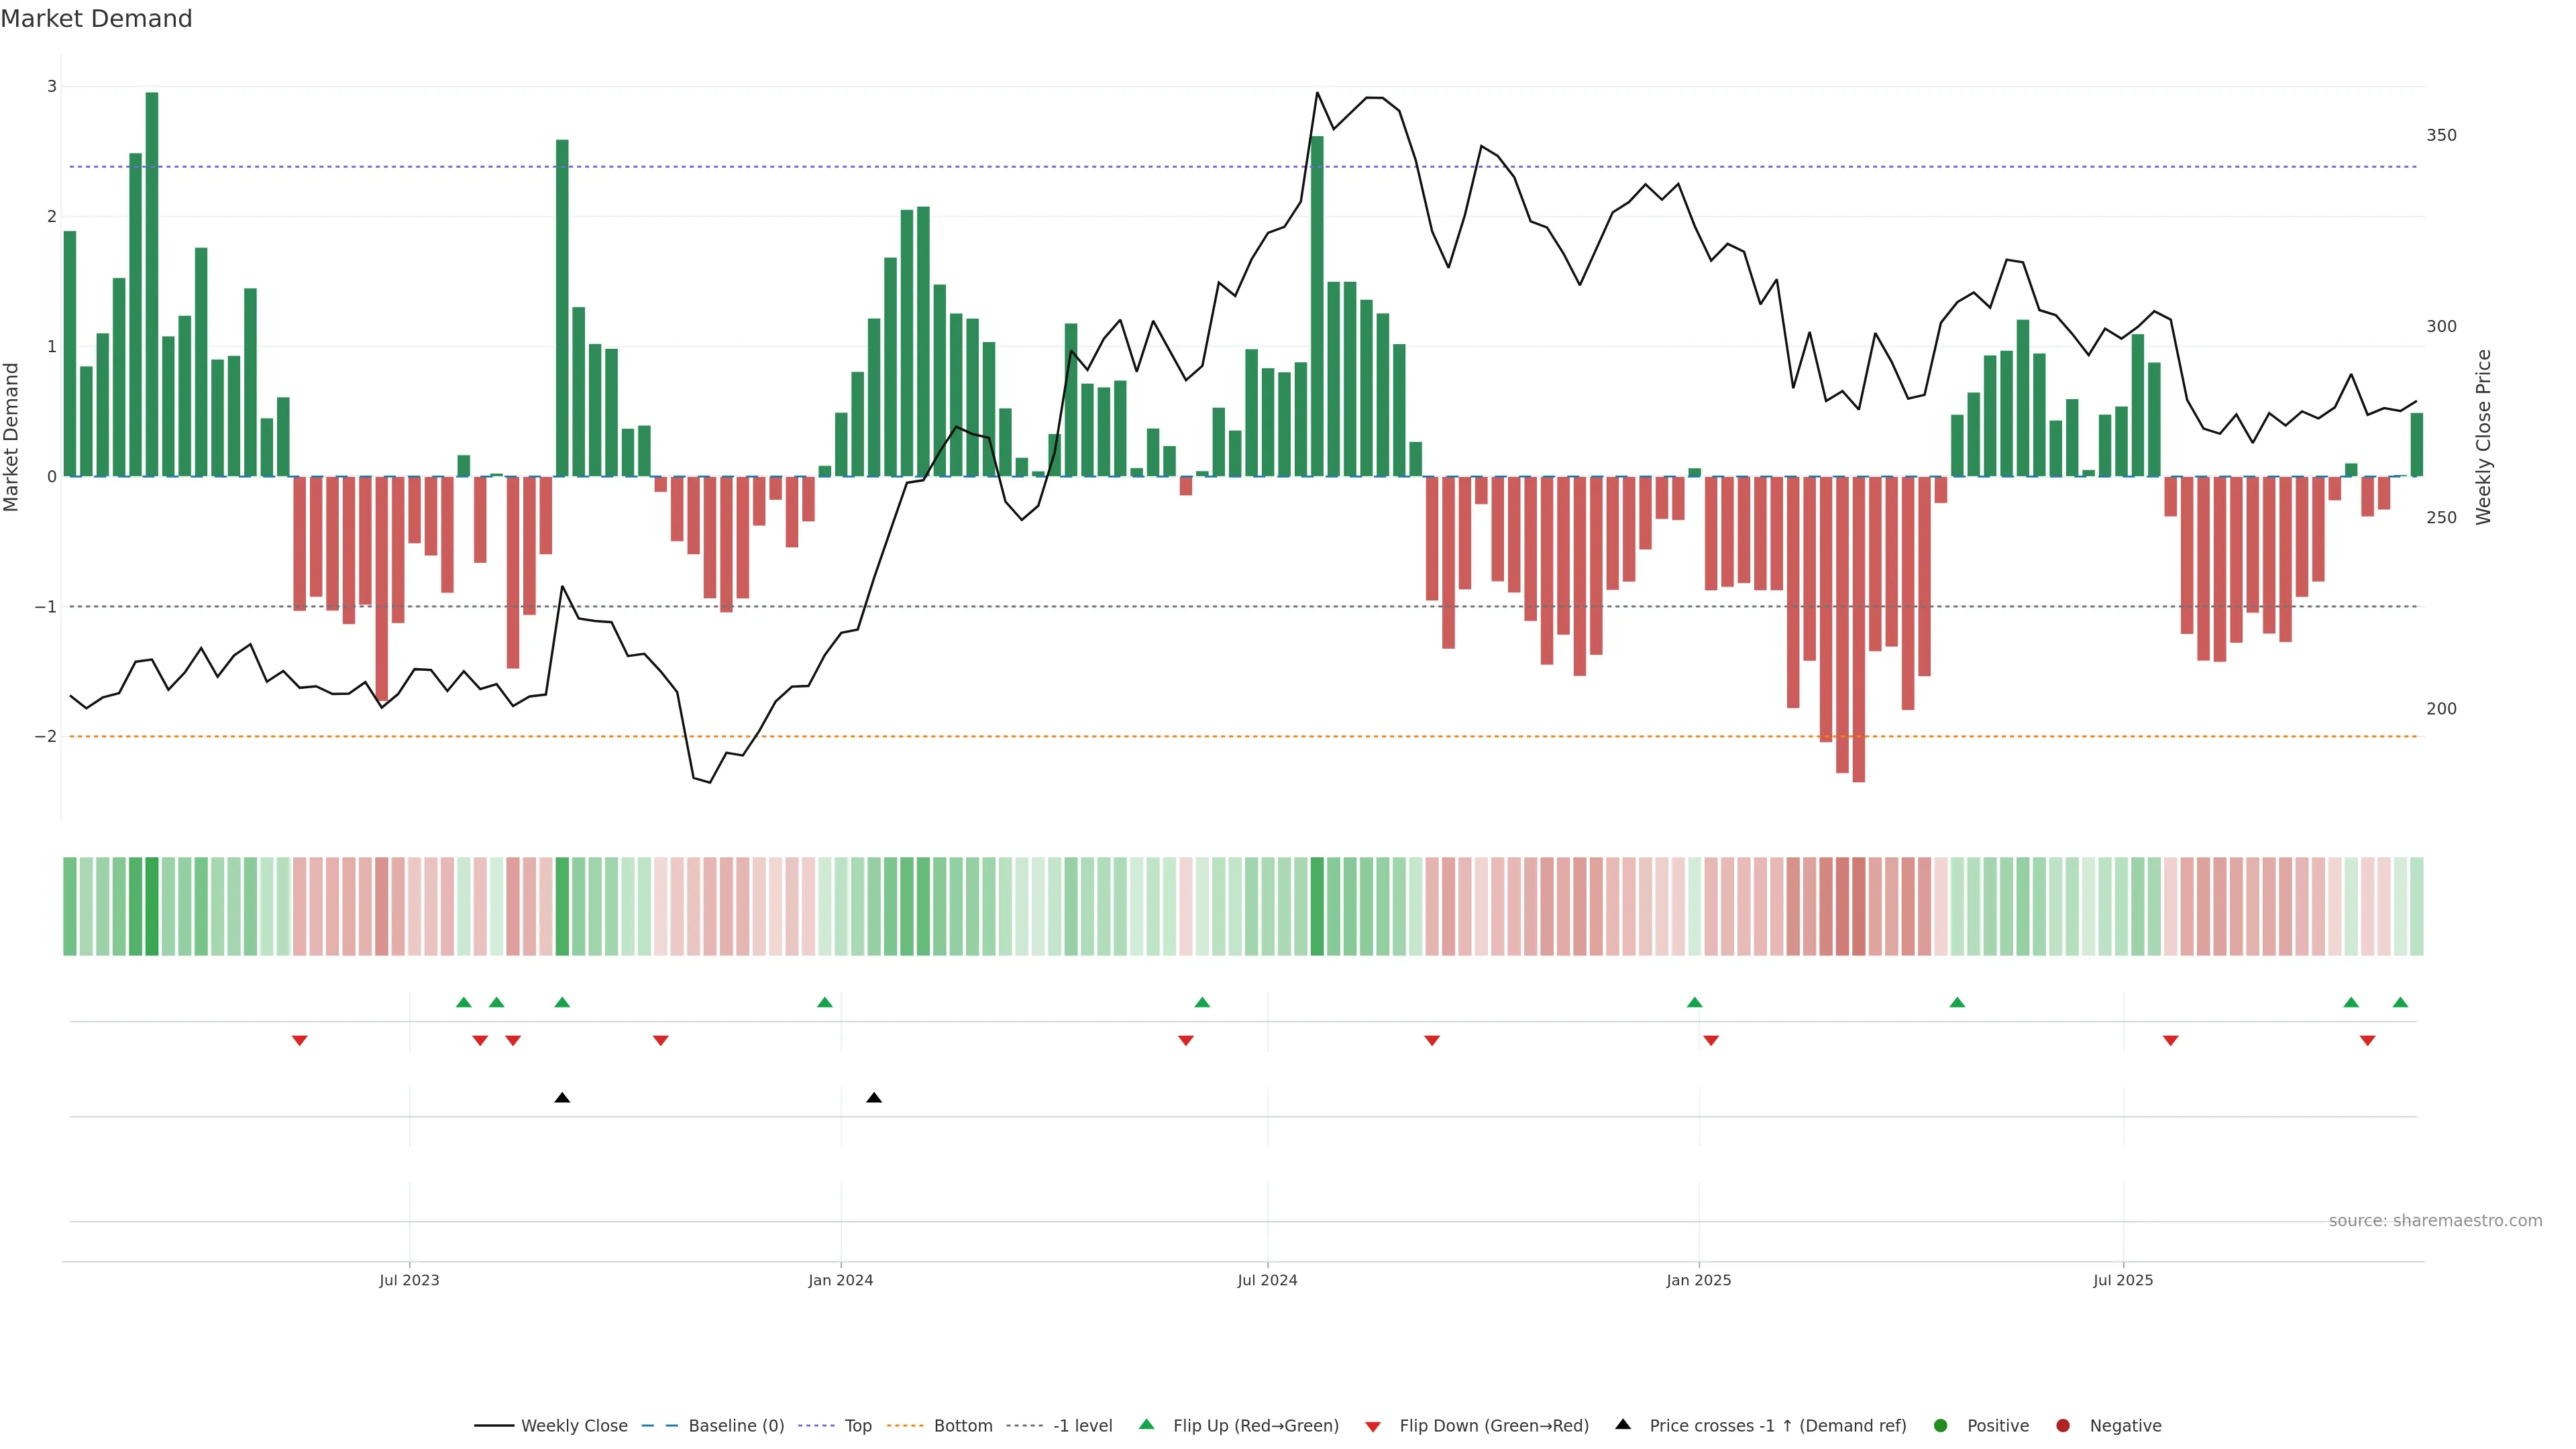Click darkest green heatmap strip cell near Jul 2024
2576x1449 pixels.
(x=1317, y=906)
